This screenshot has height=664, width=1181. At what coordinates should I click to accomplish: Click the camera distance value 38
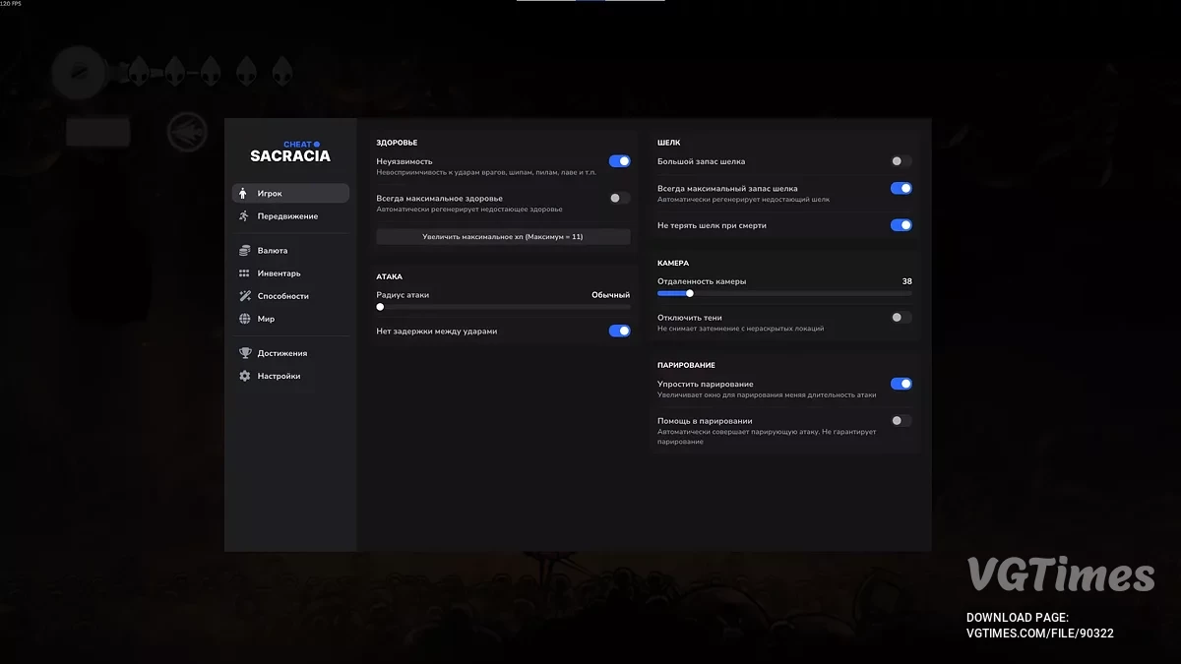click(906, 281)
